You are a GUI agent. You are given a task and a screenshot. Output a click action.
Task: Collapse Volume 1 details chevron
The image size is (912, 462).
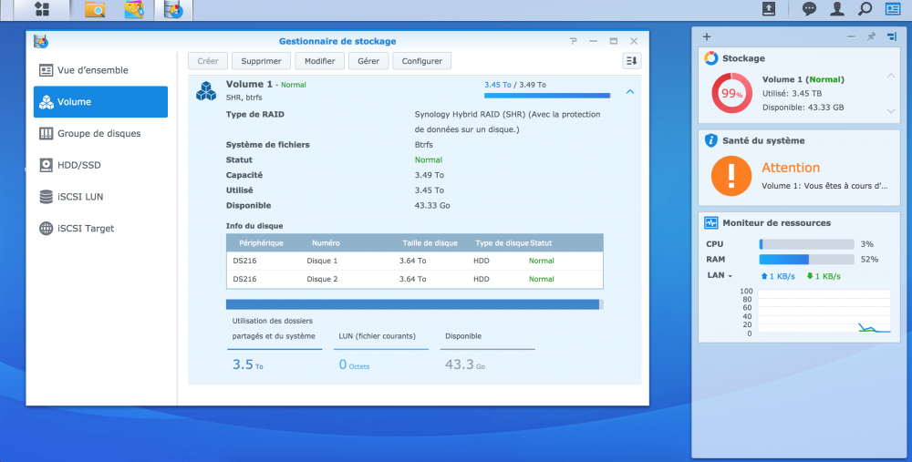[x=630, y=91]
